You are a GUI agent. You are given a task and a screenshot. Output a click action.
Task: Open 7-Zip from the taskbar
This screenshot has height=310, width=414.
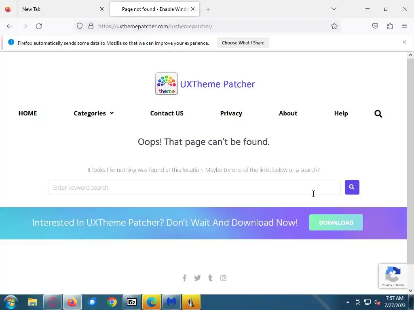point(132,302)
